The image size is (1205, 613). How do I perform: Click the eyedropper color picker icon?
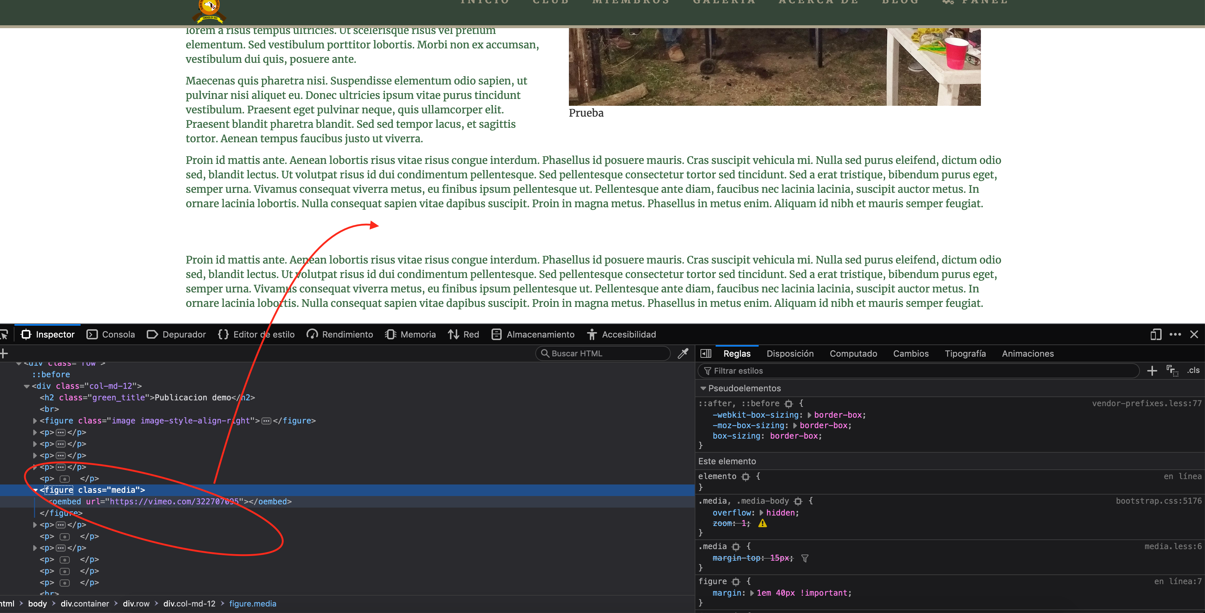pos(683,354)
